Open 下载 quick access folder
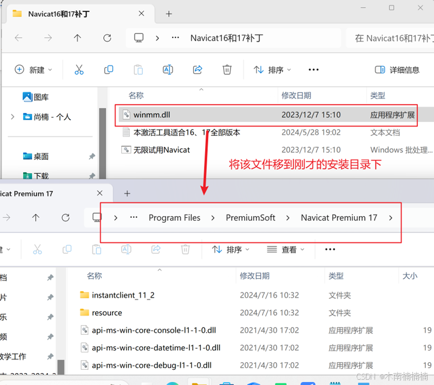Screen dimensions: 434x385 (36, 175)
